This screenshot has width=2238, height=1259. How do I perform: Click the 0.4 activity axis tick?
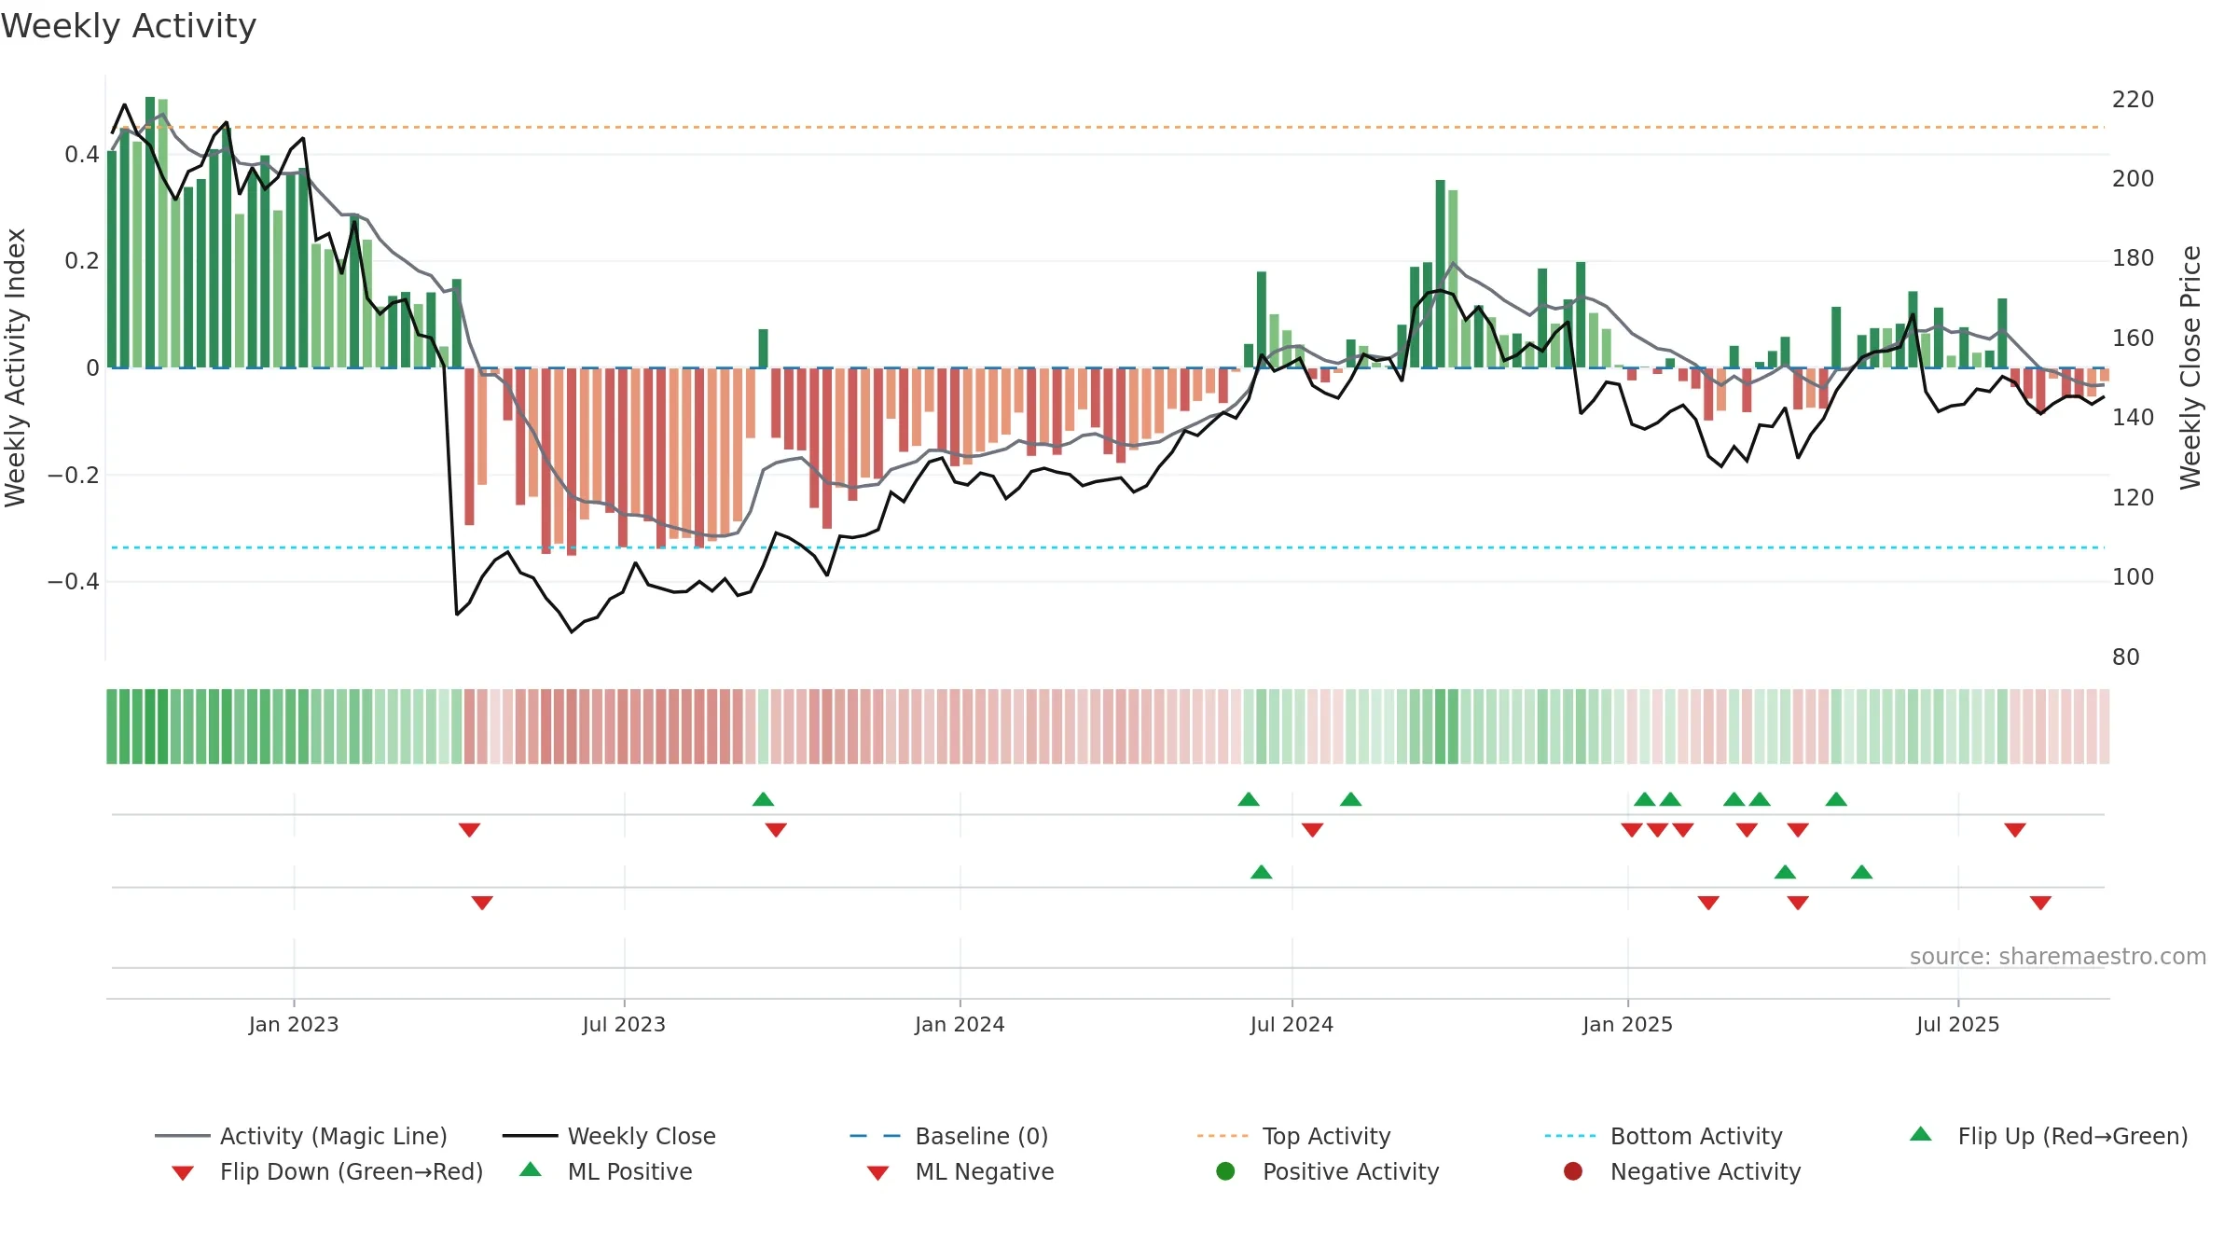click(x=82, y=155)
